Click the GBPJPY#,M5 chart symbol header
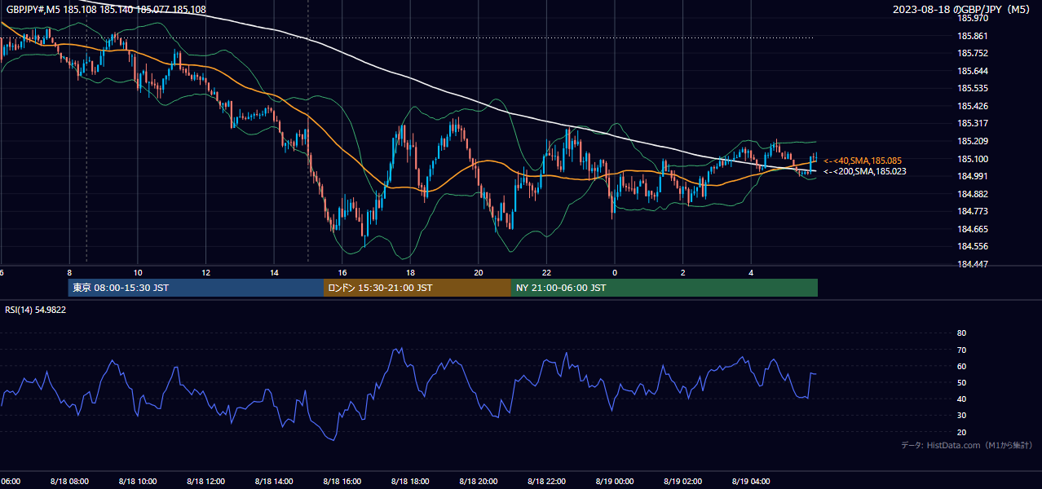 click(106, 10)
